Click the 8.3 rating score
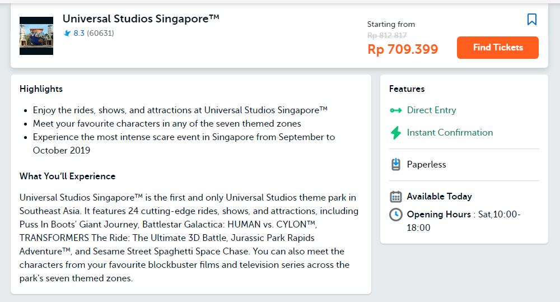Viewport: 560px width, 302px height. point(79,34)
